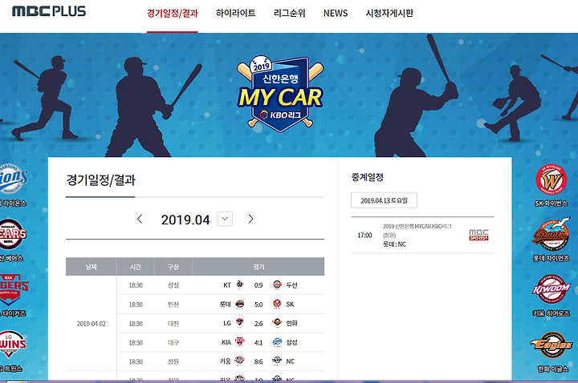
Task: Click the 대구 stadium cell
Action: pyautogui.click(x=173, y=342)
